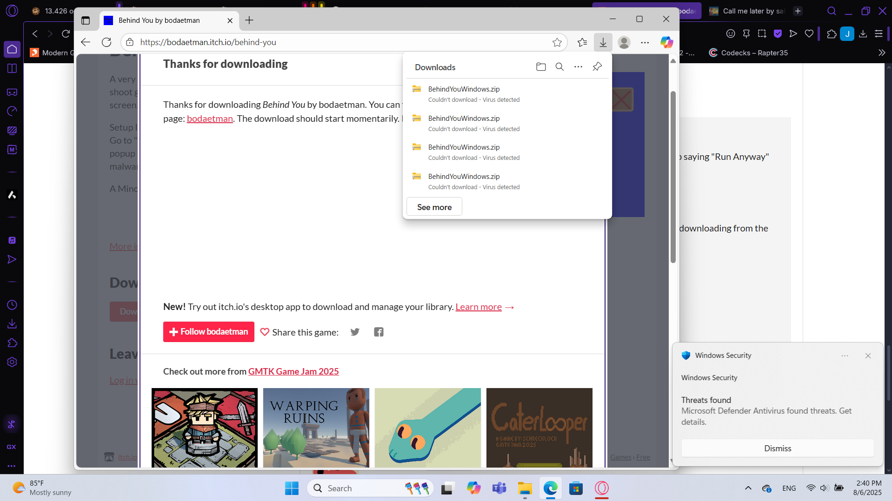Open Opera GX Easy Setup menu
The height and width of the screenshot is (501, 892).
pyautogui.click(x=879, y=33)
